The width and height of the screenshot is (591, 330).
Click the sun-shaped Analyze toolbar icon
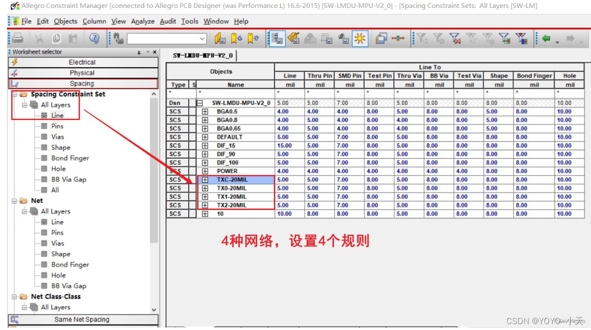(361, 37)
